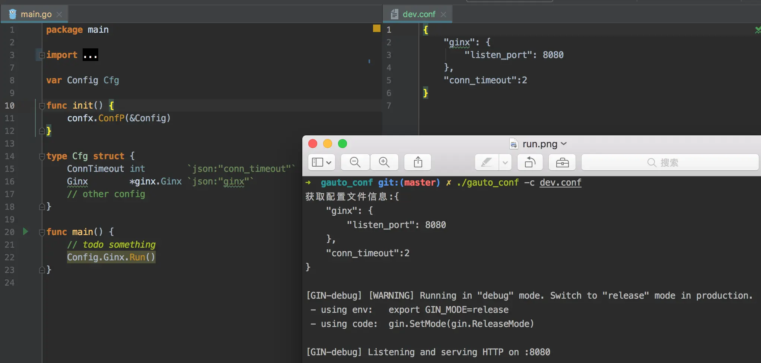
Task: Close the dev.conf editor tab
Action: [443, 15]
